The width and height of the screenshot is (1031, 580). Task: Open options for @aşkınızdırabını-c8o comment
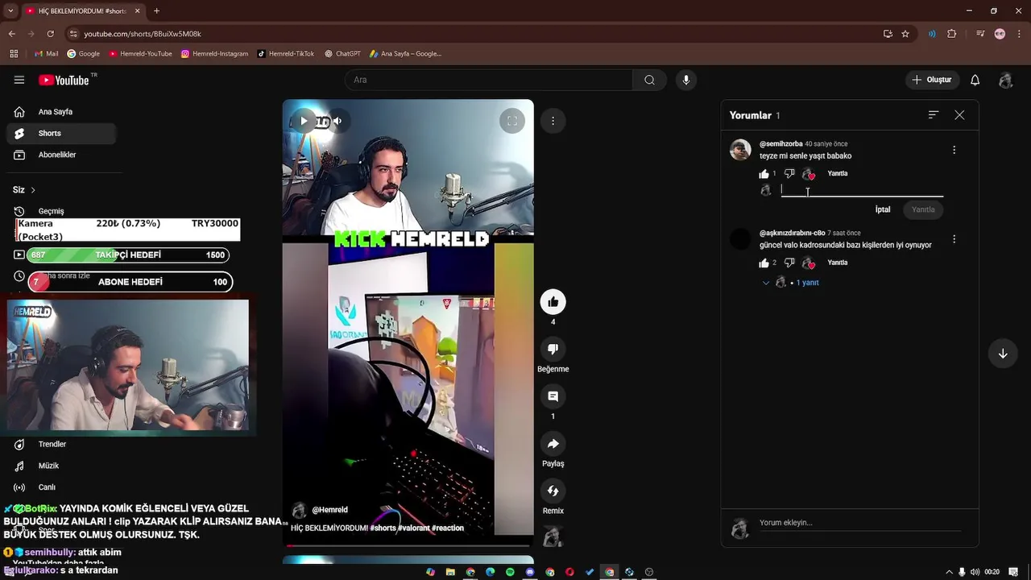(954, 239)
